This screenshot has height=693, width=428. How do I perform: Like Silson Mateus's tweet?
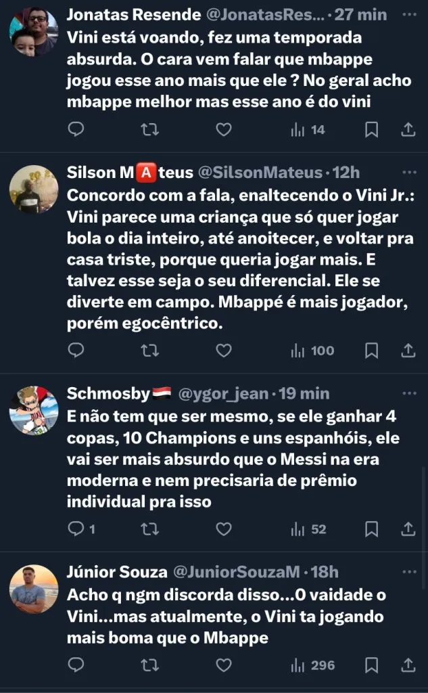[x=223, y=350]
